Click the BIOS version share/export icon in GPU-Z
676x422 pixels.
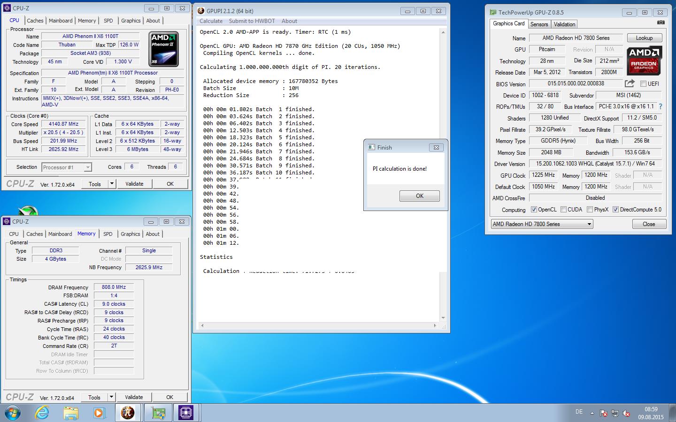630,83
